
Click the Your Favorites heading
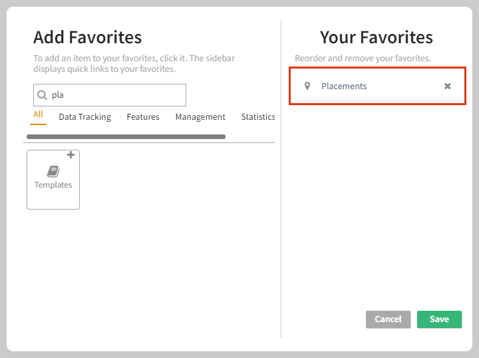pyautogui.click(x=376, y=37)
